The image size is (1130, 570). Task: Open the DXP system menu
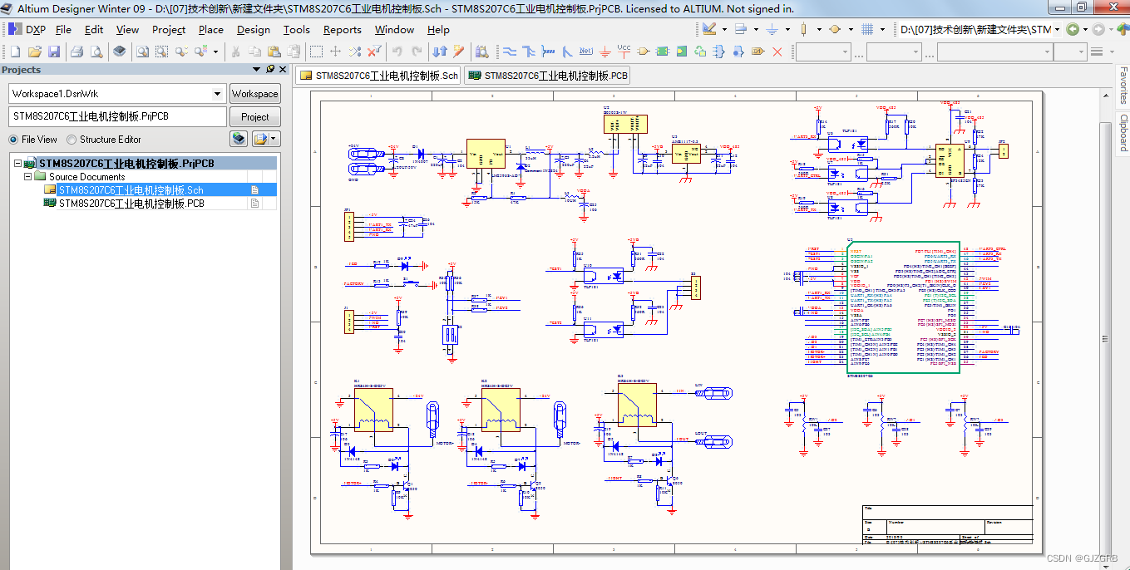click(27, 29)
